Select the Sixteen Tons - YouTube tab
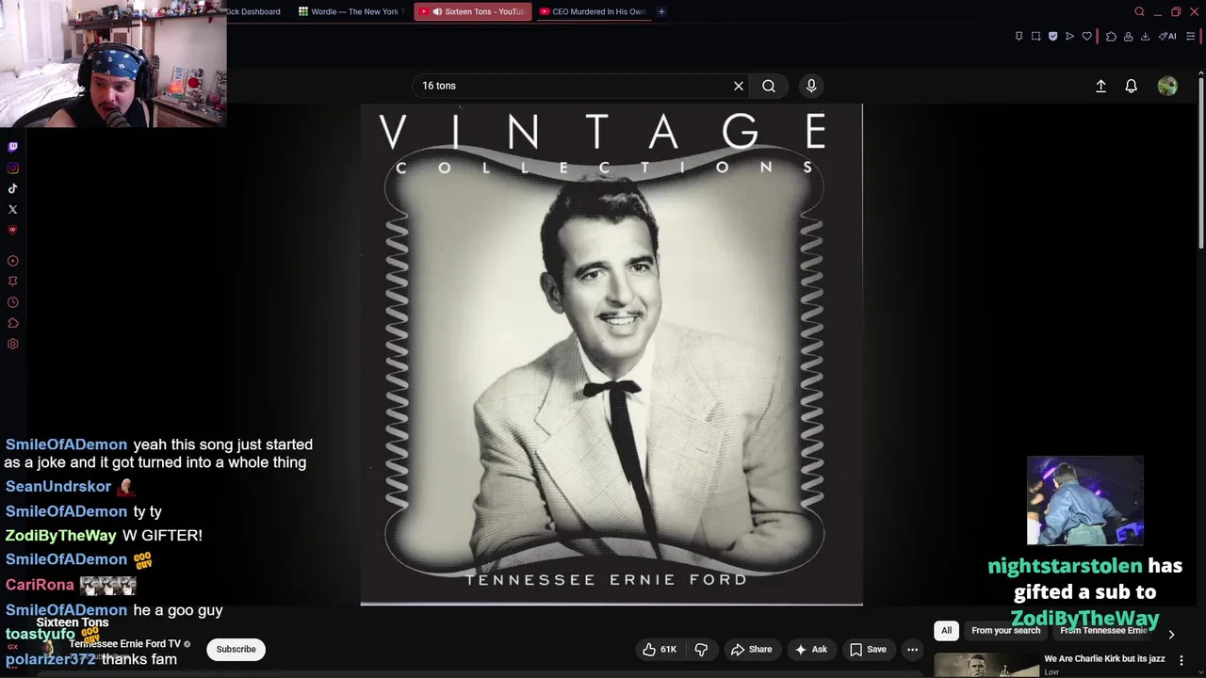1206x678 pixels. coord(472,11)
